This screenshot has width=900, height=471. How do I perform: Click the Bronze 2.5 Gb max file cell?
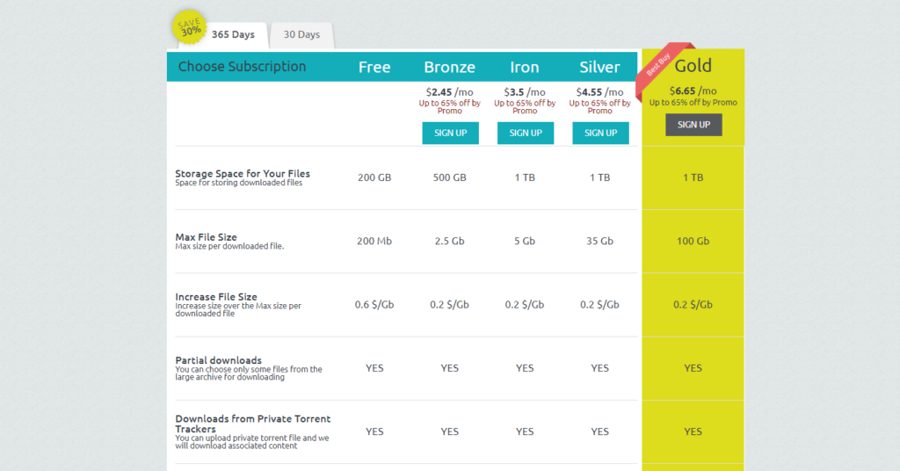449,242
